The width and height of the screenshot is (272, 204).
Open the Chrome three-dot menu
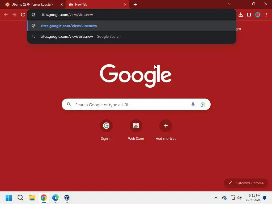click(x=266, y=15)
